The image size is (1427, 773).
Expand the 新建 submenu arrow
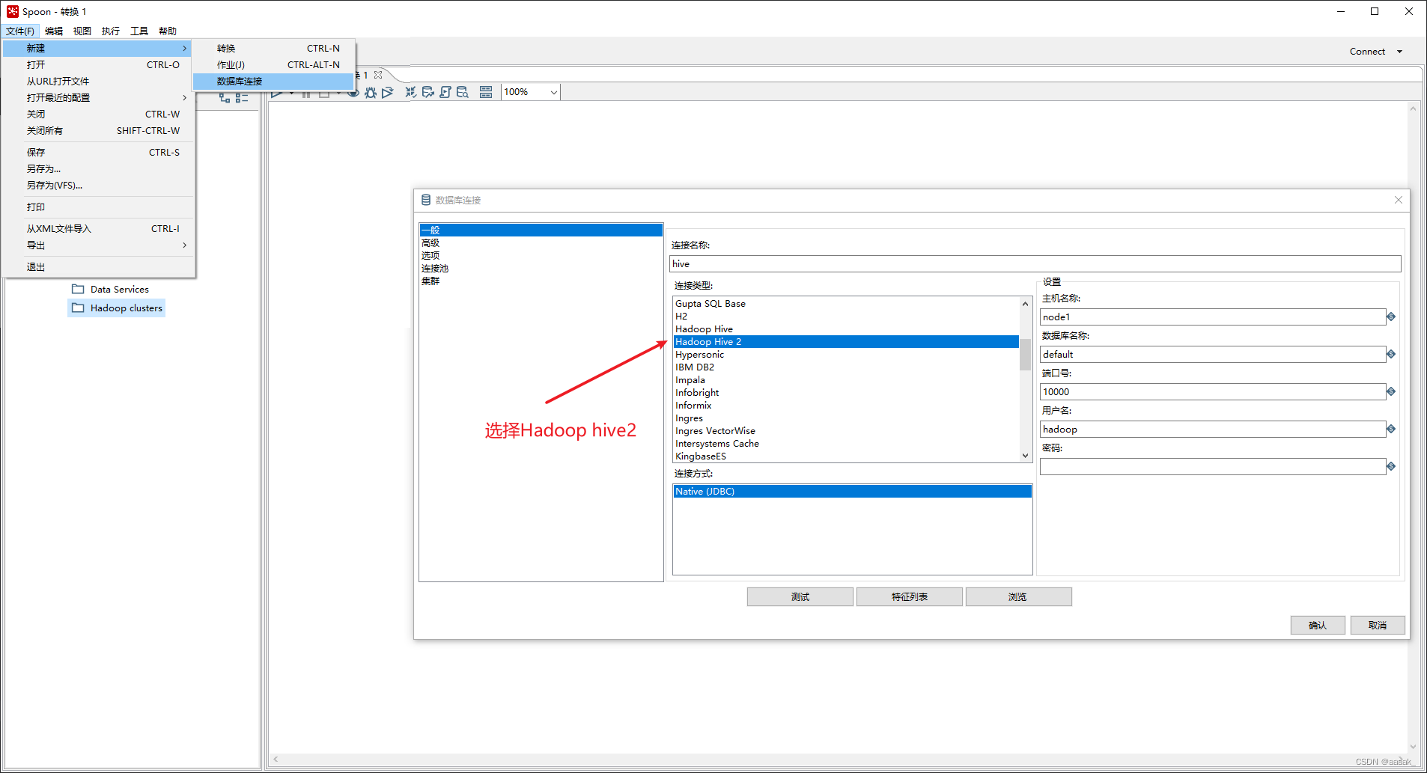(x=184, y=48)
